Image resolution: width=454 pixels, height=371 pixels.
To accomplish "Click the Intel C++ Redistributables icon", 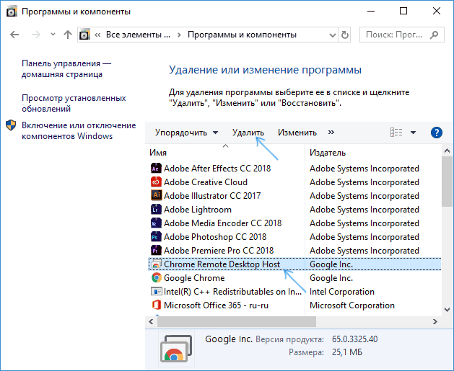I will 156,291.
